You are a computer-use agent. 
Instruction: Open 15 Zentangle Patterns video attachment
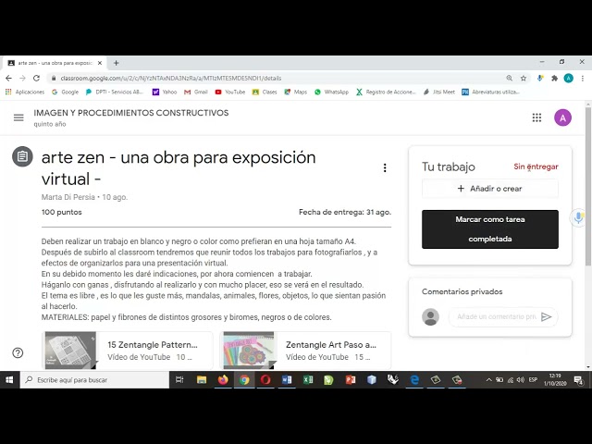click(128, 351)
